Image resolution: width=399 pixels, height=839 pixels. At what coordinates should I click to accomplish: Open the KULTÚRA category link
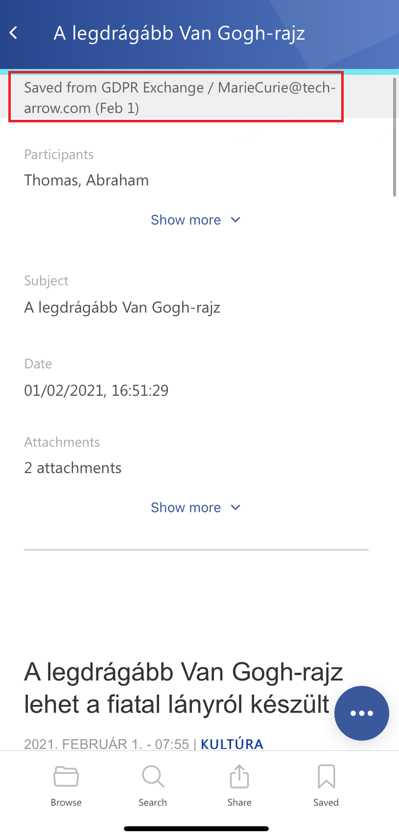[232, 744]
